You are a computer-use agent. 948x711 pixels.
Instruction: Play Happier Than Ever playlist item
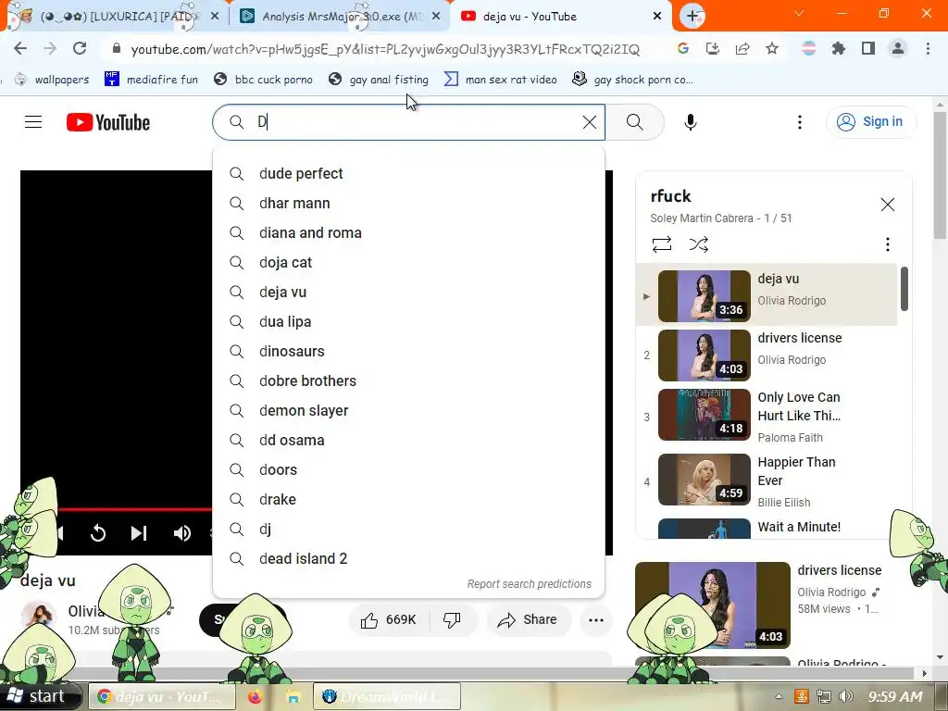click(767, 480)
